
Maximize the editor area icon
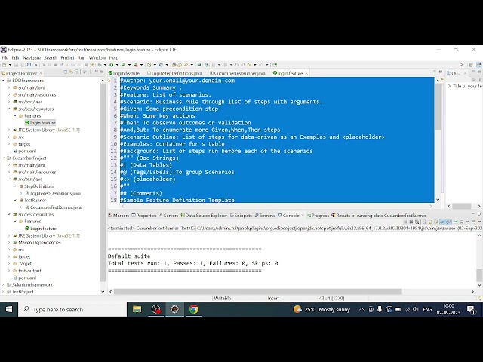441,72
